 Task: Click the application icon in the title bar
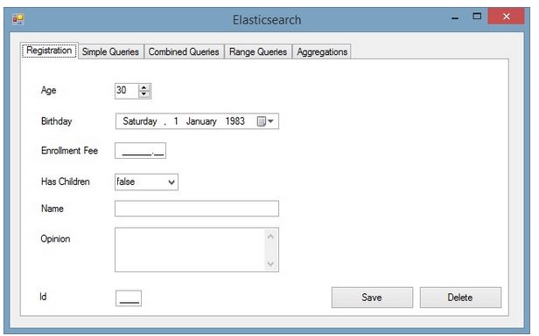(x=17, y=19)
